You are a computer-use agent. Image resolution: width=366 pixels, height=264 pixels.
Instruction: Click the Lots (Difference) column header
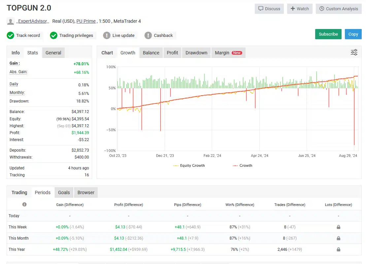click(339, 205)
